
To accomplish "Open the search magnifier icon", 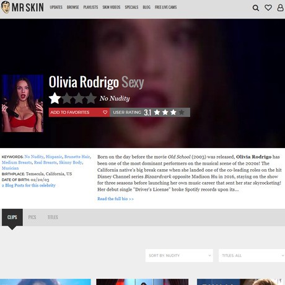I will (x=256, y=8).
